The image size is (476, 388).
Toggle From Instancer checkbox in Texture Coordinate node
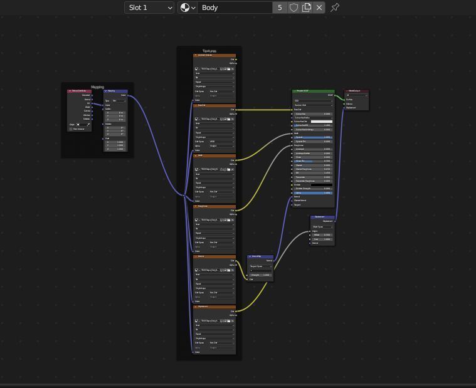click(71, 129)
